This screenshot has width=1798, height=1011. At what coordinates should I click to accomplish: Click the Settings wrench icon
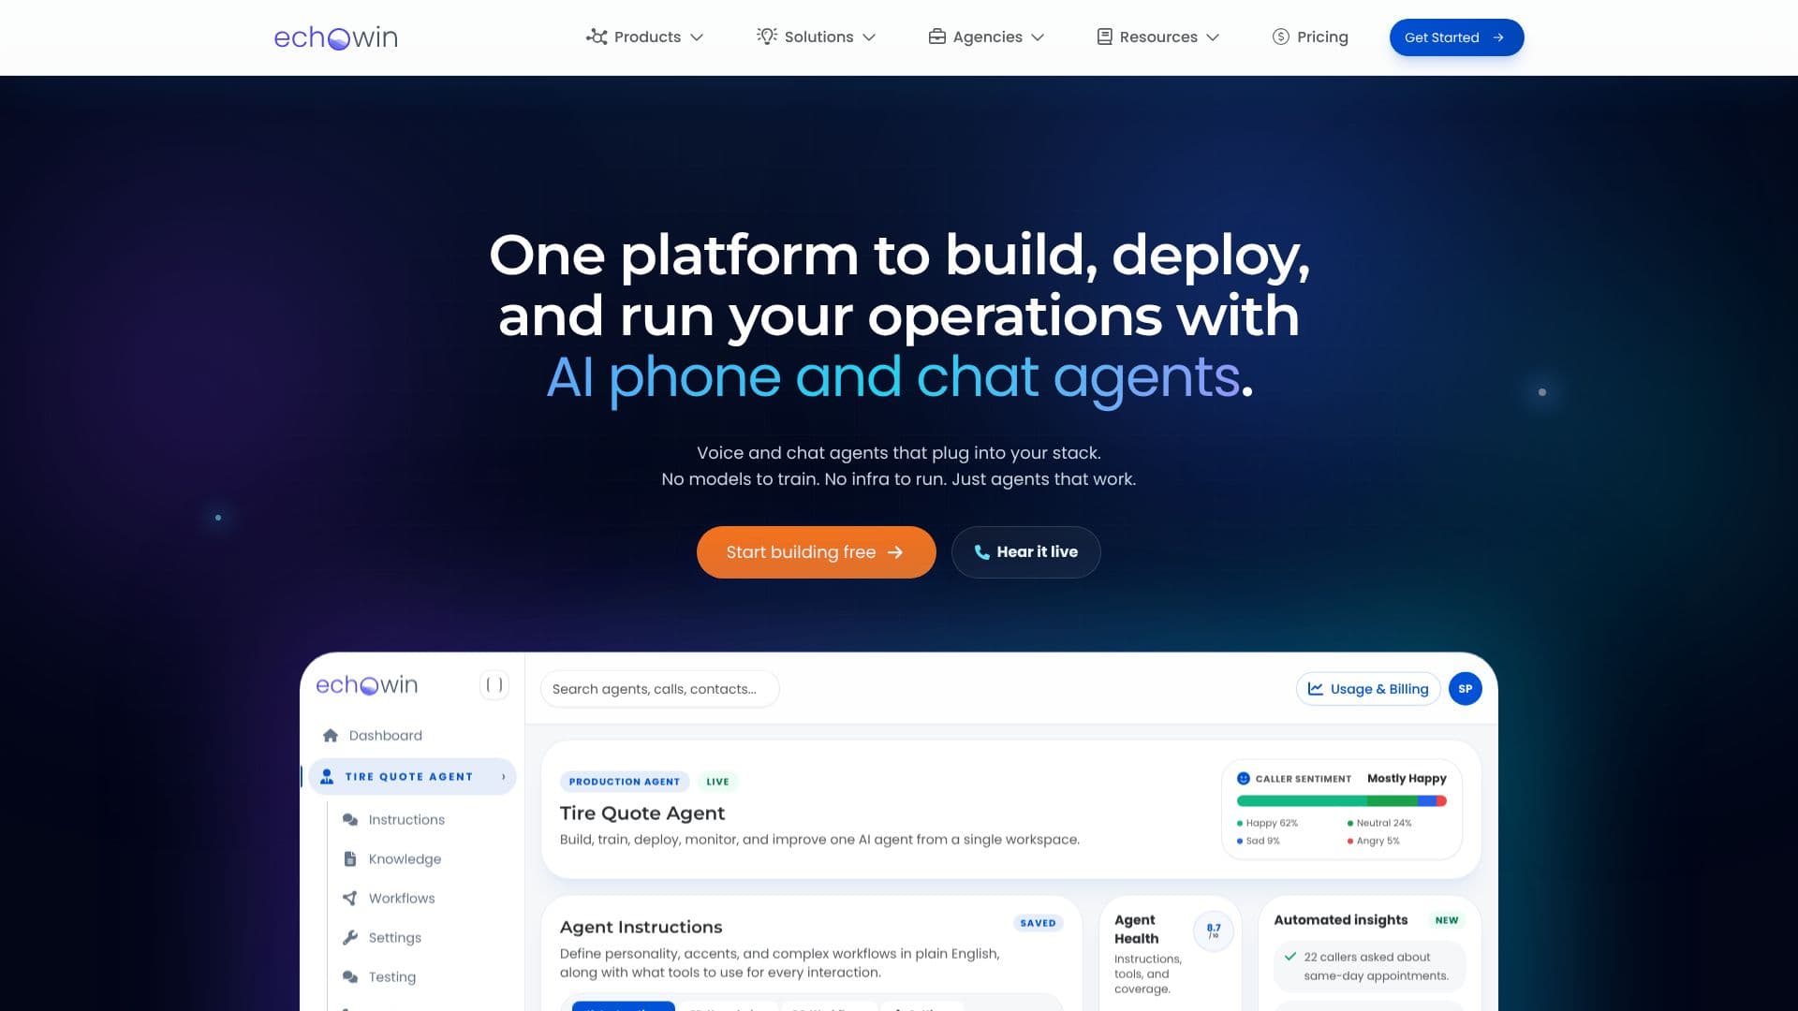pos(350,938)
